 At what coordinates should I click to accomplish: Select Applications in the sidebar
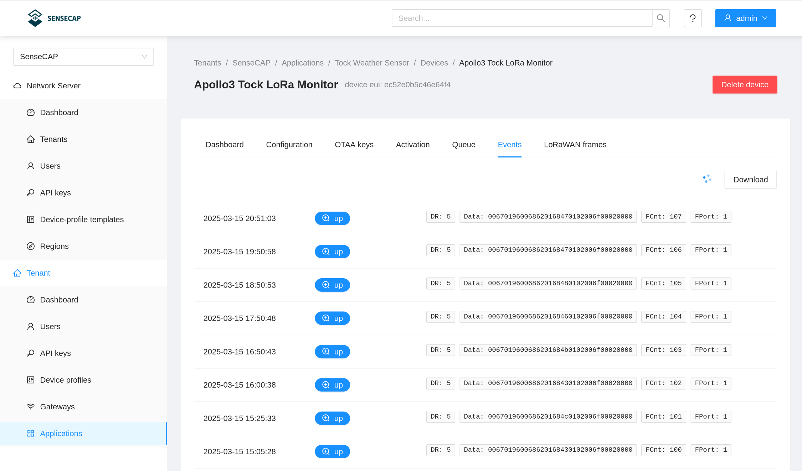[83, 434]
